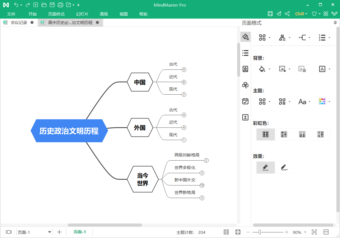Select the third rainbow color option
340x238 pixels.
click(302, 134)
